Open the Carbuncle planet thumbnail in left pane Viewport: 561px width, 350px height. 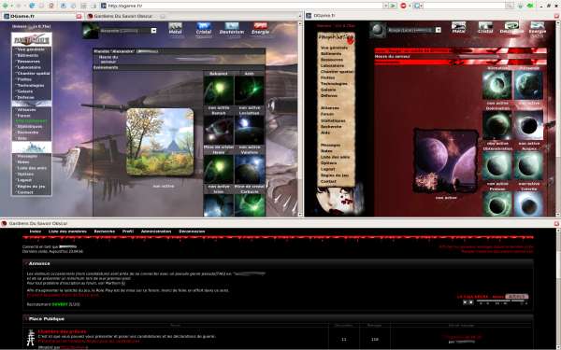click(x=250, y=205)
